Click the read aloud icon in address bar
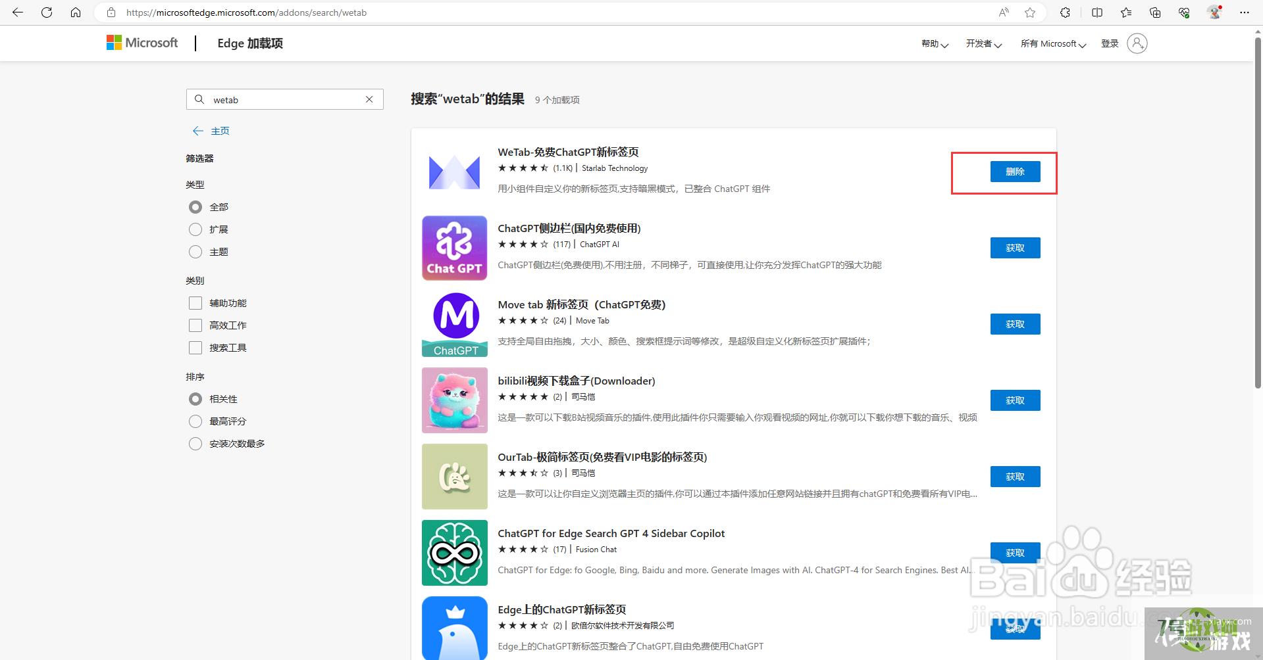The image size is (1263, 660). (1004, 12)
